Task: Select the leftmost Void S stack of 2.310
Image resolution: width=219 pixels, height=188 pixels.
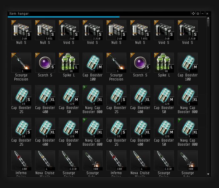Action: point(93,30)
